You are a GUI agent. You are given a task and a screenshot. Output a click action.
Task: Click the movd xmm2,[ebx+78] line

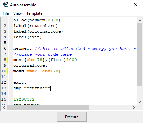coord(37,71)
